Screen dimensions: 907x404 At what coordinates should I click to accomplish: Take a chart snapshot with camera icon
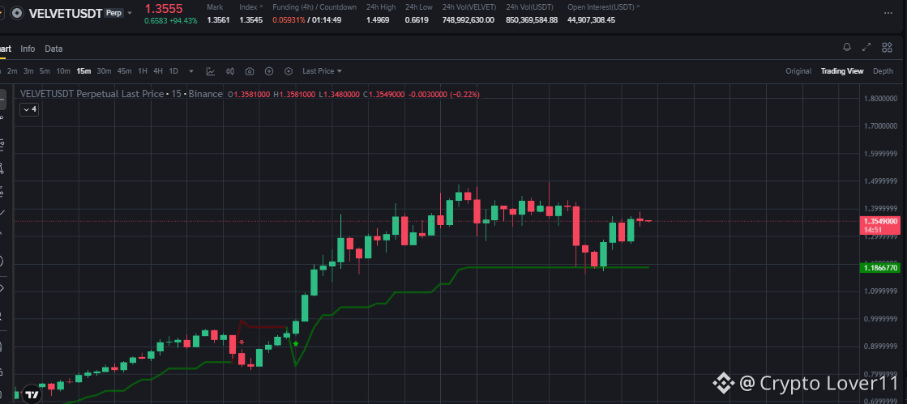(250, 71)
